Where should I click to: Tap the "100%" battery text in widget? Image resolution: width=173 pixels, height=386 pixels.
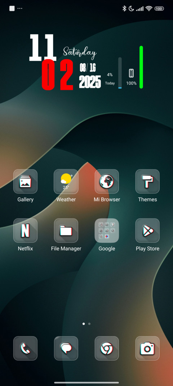click(131, 83)
